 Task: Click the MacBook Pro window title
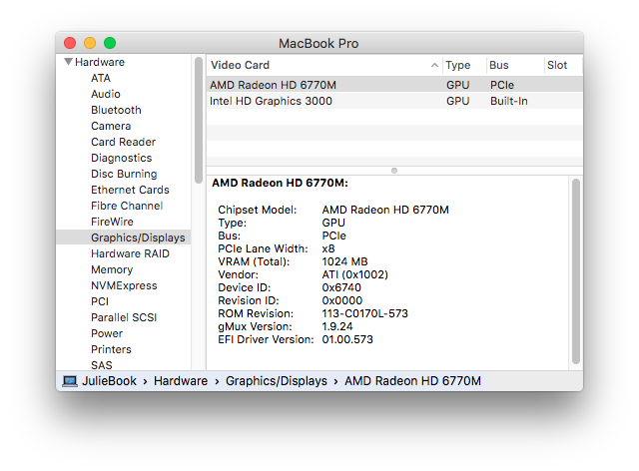click(x=319, y=43)
